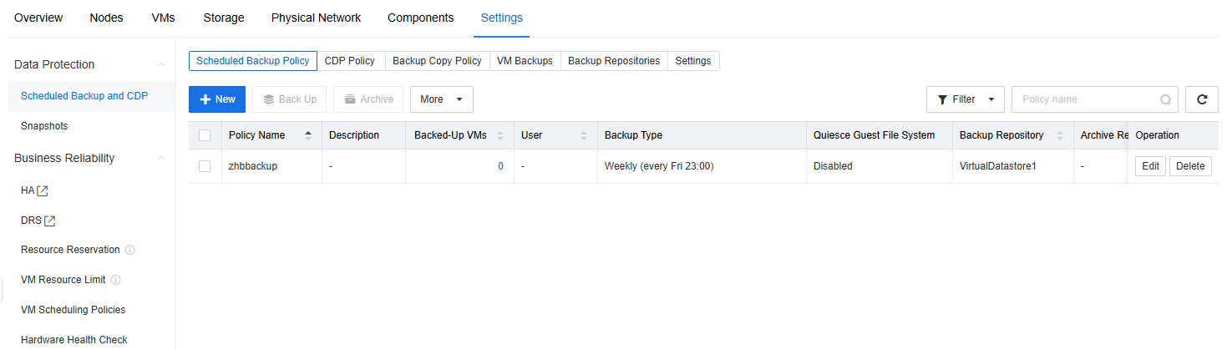Image resolution: width=1232 pixels, height=350 pixels.
Task: Open the Components tab
Action: pyautogui.click(x=421, y=18)
